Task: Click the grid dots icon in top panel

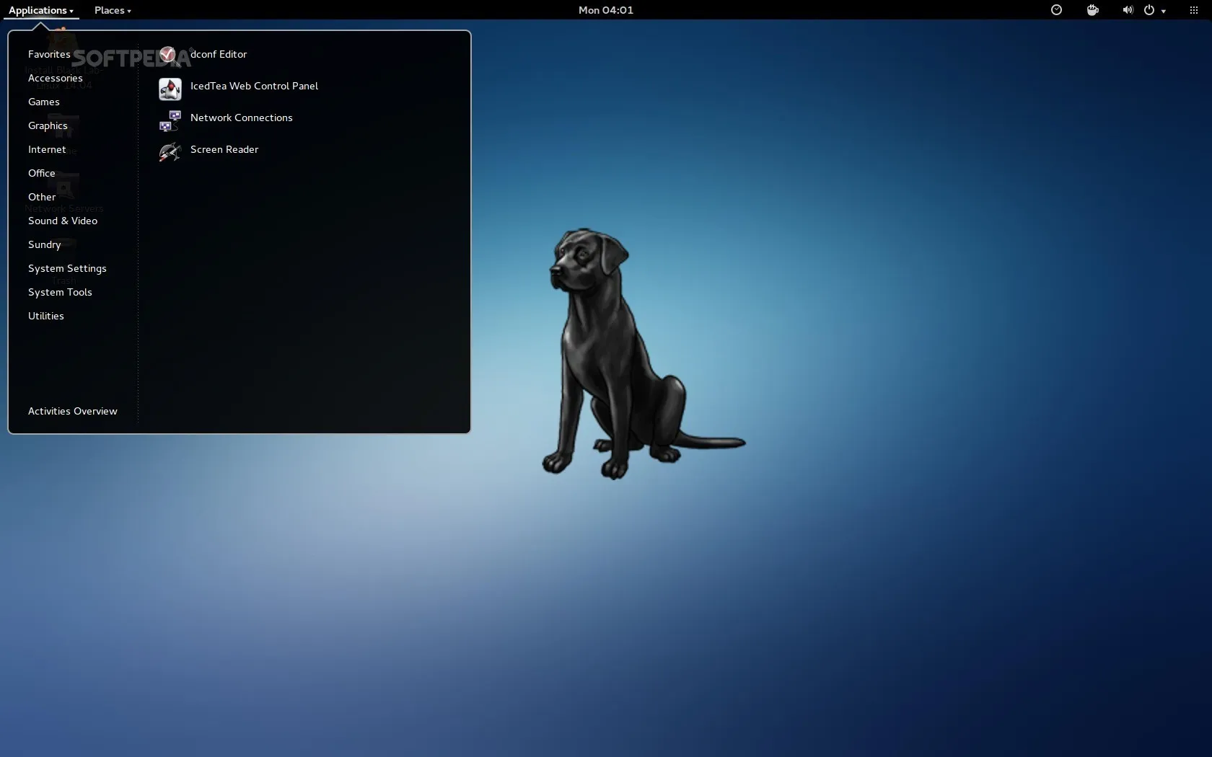Action: (x=1193, y=10)
